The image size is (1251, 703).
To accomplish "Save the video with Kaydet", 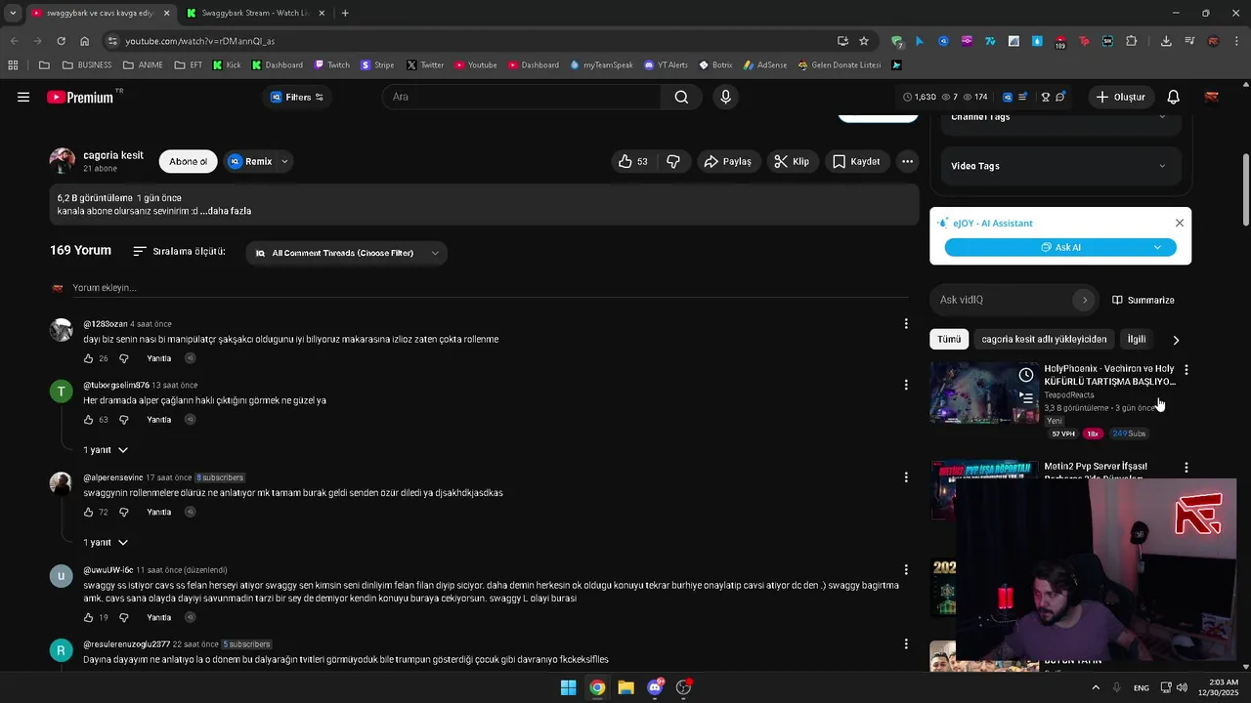I will click(856, 161).
